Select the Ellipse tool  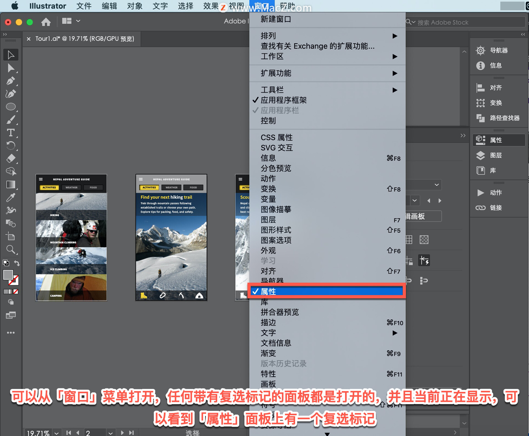click(11, 107)
